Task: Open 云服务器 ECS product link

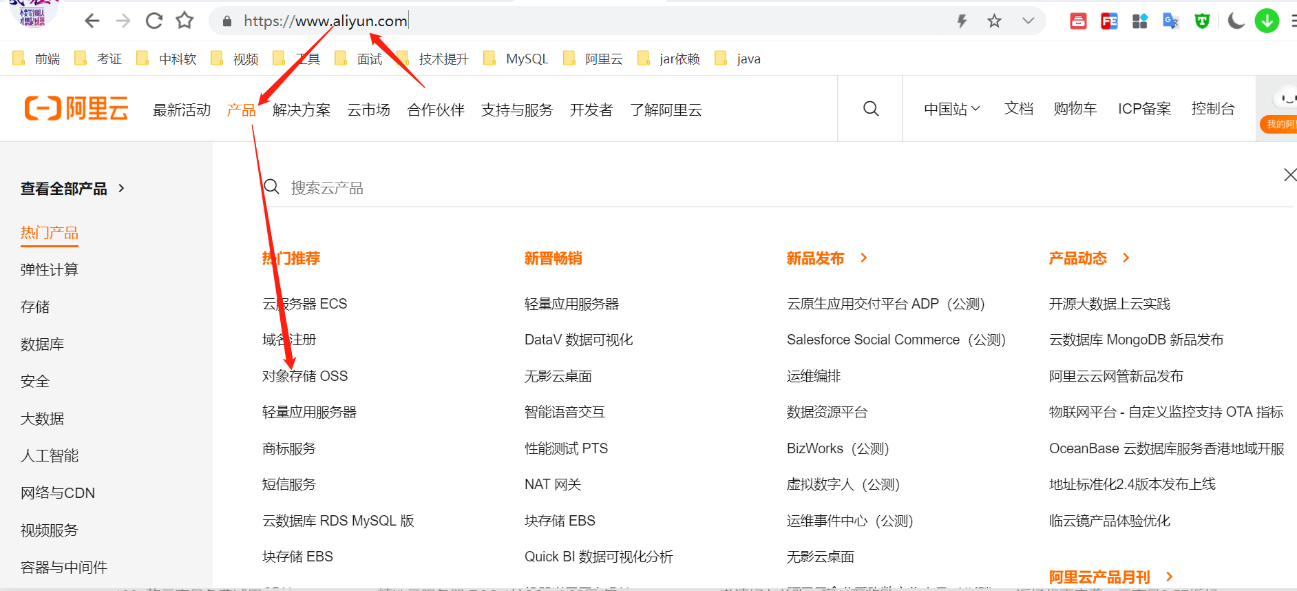Action: click(x=304, y=304)
